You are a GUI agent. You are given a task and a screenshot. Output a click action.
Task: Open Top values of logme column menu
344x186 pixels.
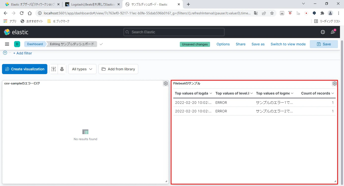point(292,93)
